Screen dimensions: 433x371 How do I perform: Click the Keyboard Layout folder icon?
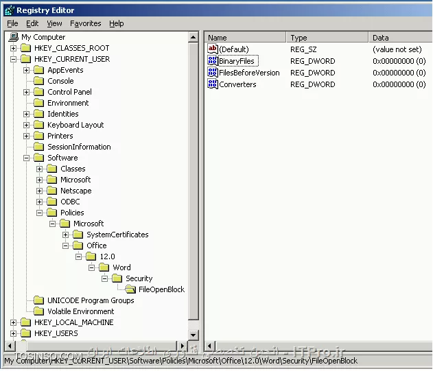(39, 125)
